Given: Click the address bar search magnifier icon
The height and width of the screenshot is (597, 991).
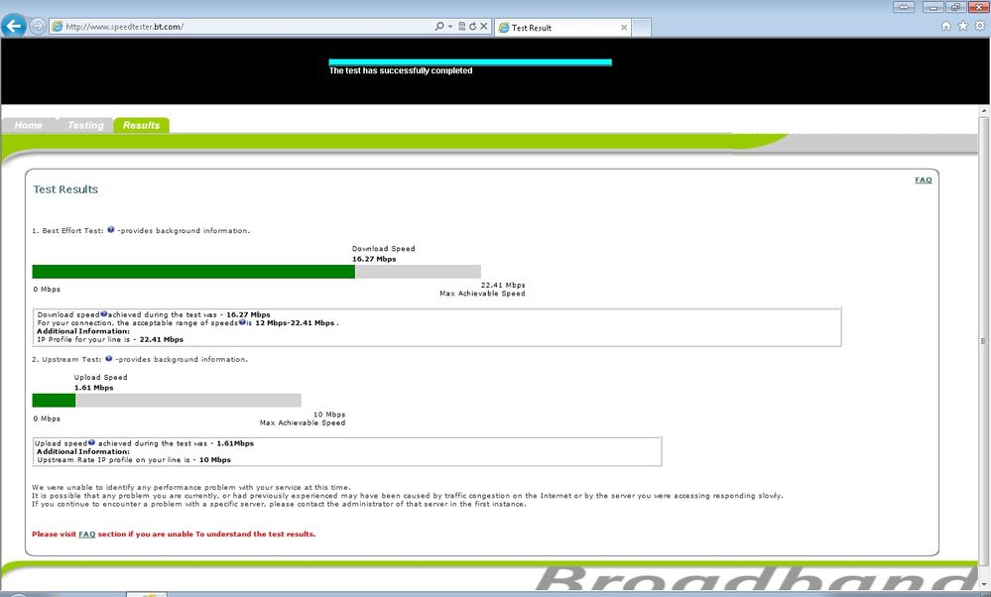Looking at the screenshot, I should 439,27.
